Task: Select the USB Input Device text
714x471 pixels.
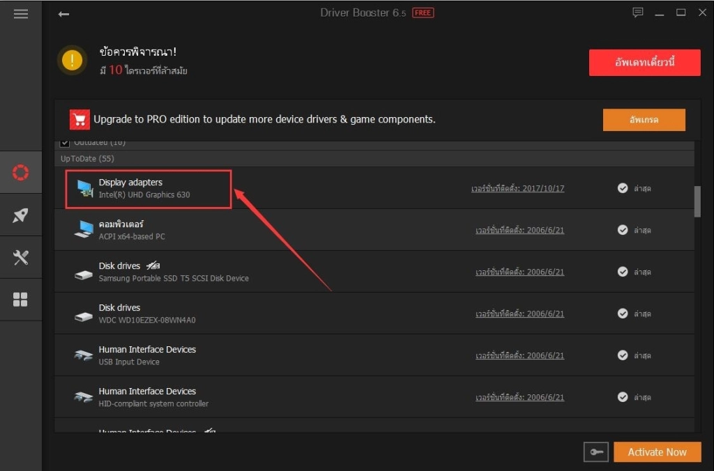Action: click(129, 362)
